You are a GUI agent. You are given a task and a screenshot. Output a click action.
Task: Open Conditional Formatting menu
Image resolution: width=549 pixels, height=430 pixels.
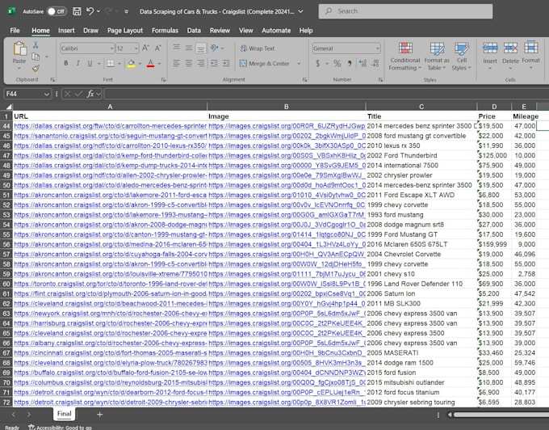(405, 57)
